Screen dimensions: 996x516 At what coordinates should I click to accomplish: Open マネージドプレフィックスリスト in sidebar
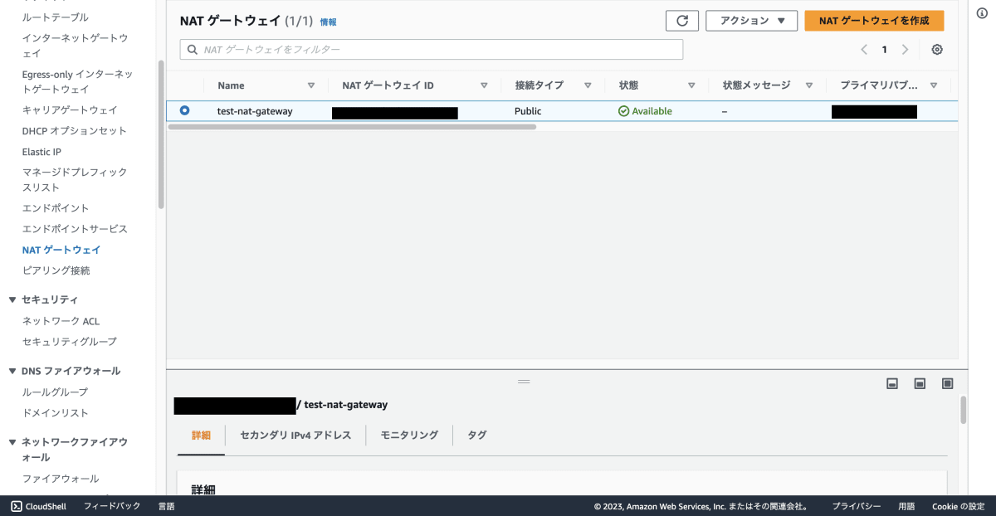pyautogui.click(x=75, y=179)
